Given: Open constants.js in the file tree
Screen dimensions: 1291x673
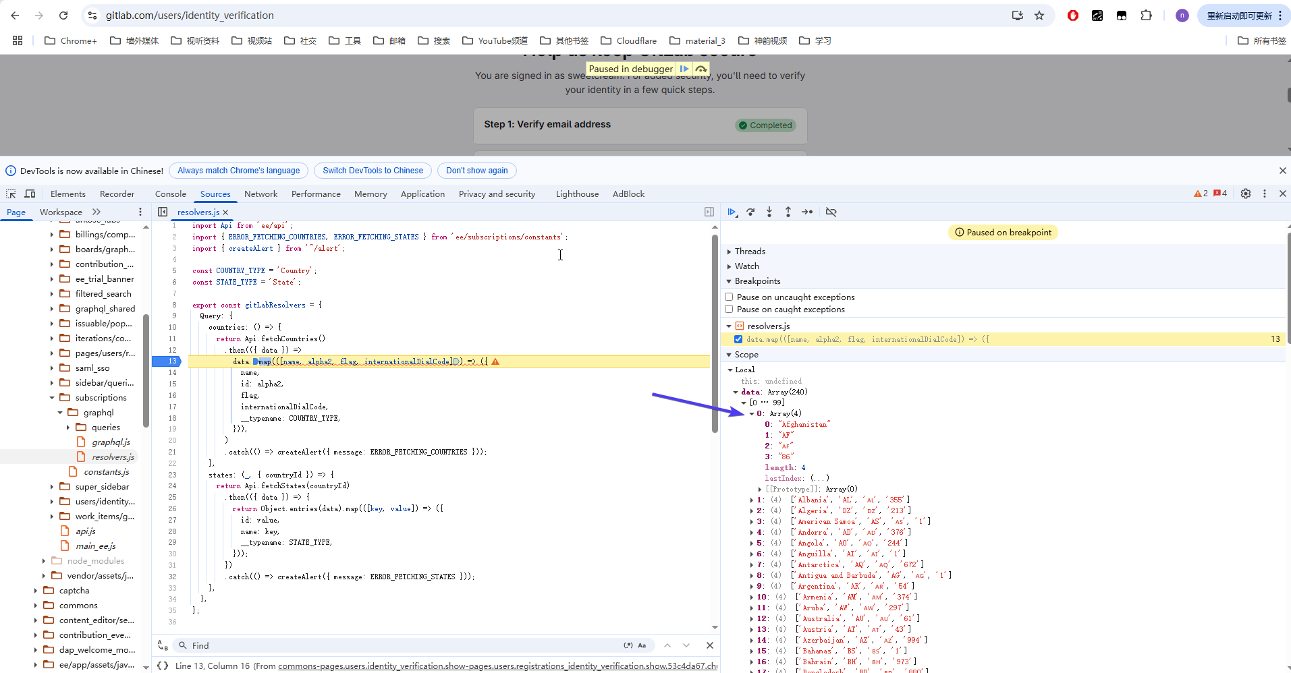Looking at the screenshot, I should pos(107,472).
